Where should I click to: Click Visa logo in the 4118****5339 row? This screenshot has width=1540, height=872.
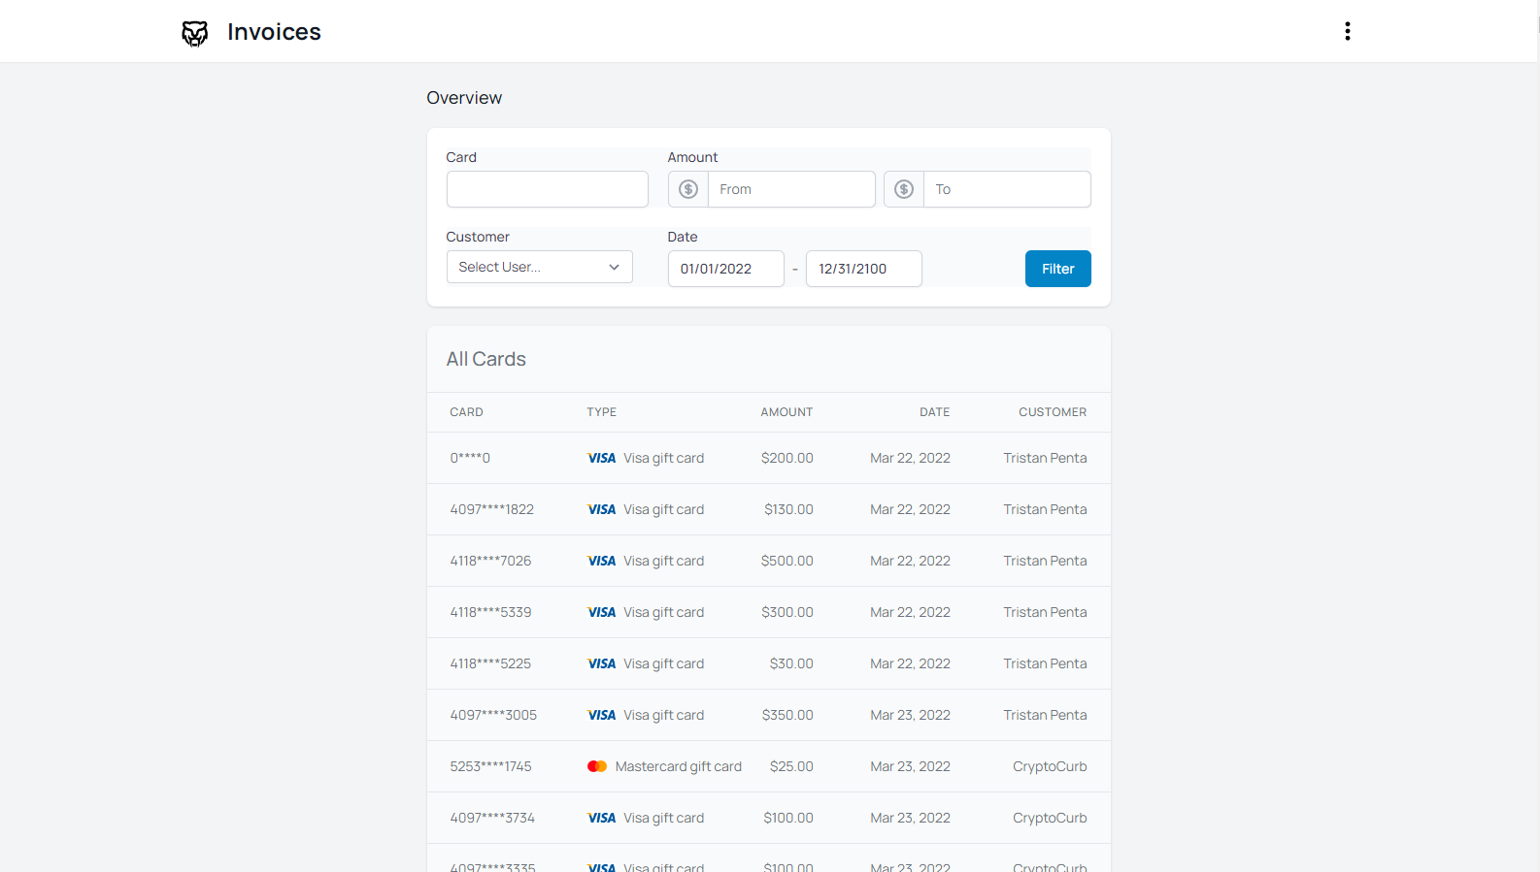(x=602, y=612)
